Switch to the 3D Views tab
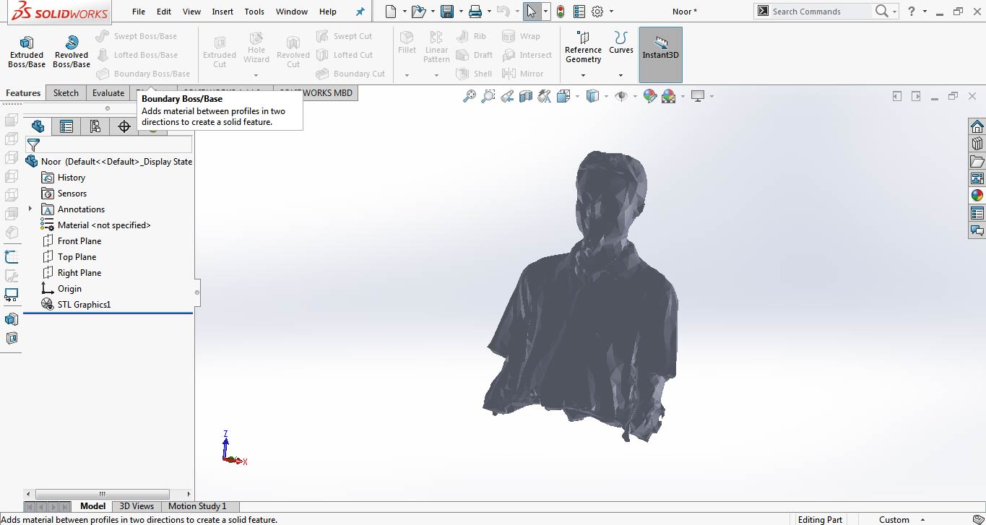 click(137, 506)
